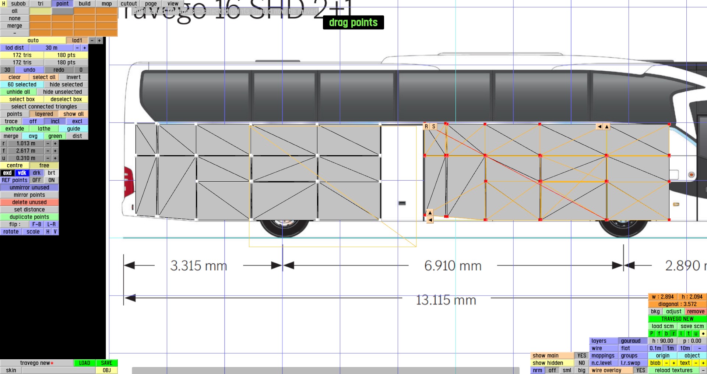Set trace mode to incl
707x374 pixels.
55,121
